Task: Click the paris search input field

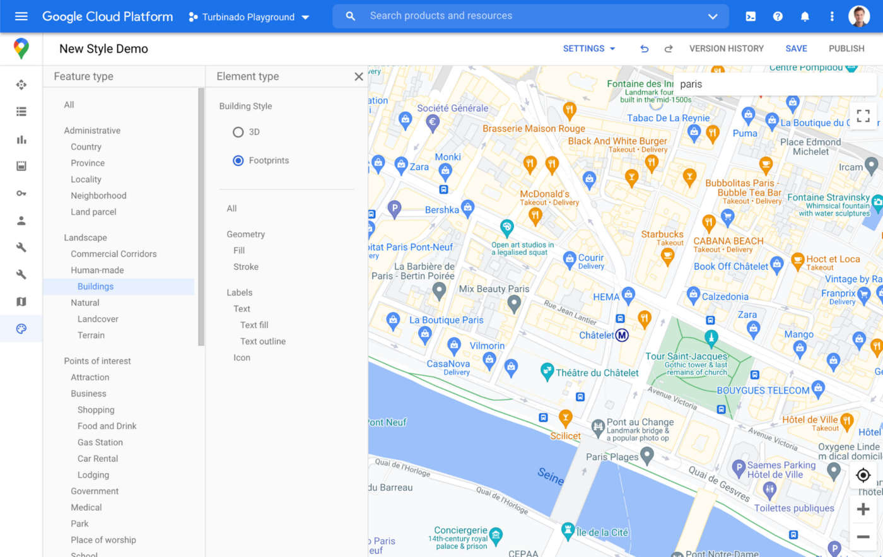Action: [x=757, y=84]
